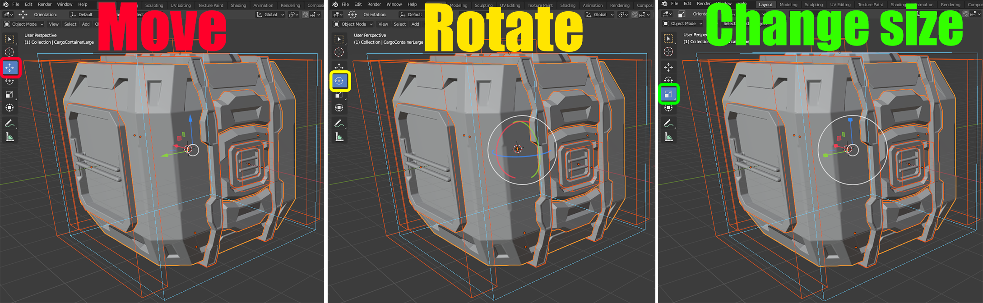Image resolution: width=983 pixels, height=303 pixels.
Task: Open pivot point dropdown in Rotate screenshot
Action: [623, 14]
